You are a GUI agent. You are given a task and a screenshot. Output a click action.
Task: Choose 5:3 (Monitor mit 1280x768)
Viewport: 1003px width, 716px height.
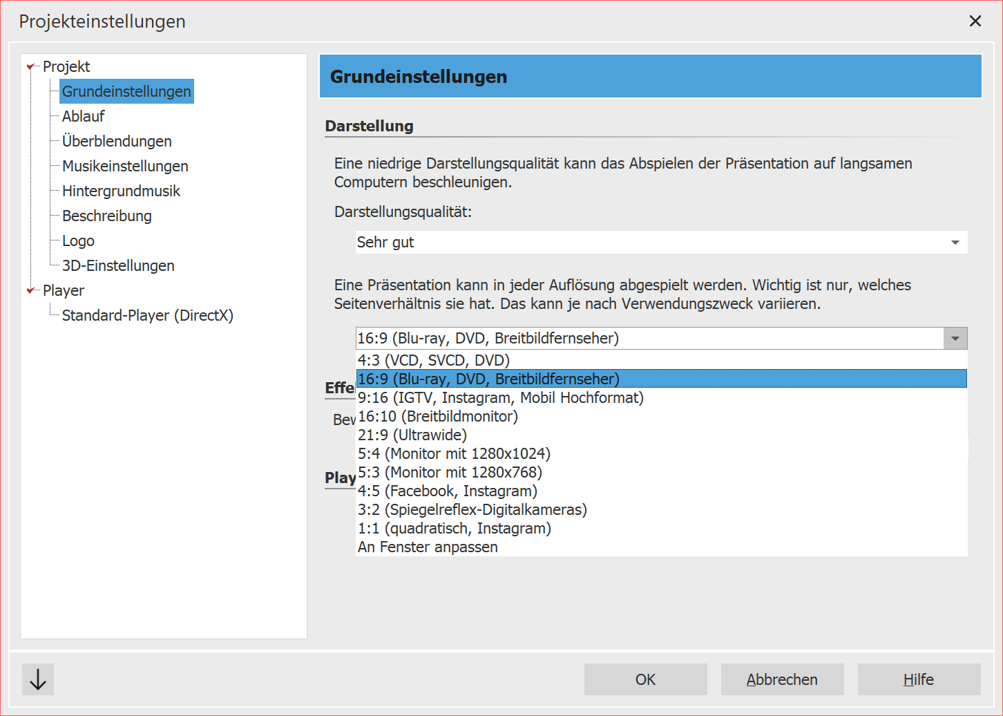pos(661,472)
